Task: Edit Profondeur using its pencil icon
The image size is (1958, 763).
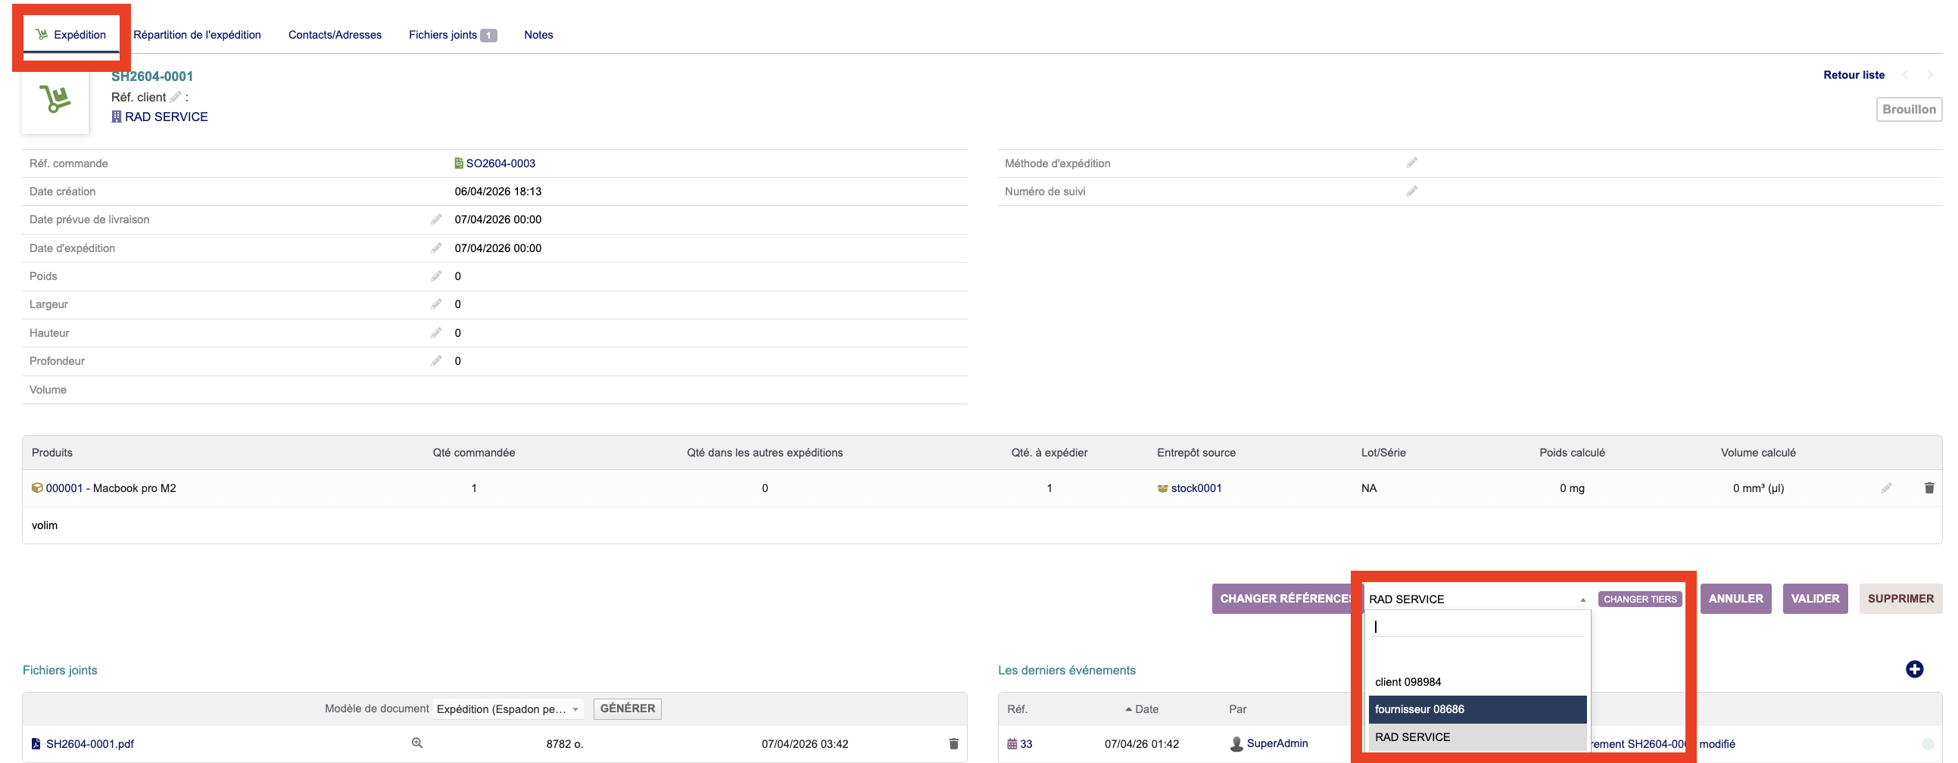Action: point(436,361)
